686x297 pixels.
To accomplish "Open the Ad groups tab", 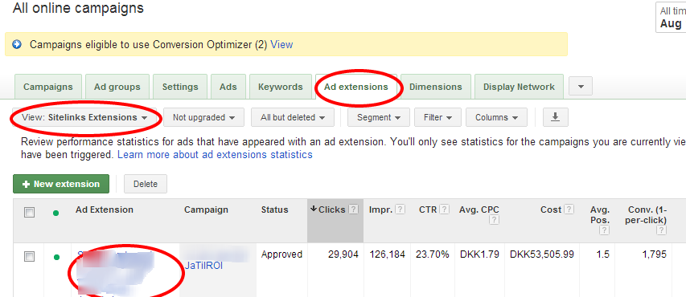I will [x=117, y=87].
